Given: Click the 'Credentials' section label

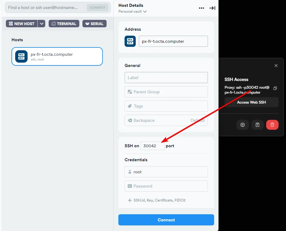Looking at the screenshot, I should pyautogui.click(x=136, y=160).
